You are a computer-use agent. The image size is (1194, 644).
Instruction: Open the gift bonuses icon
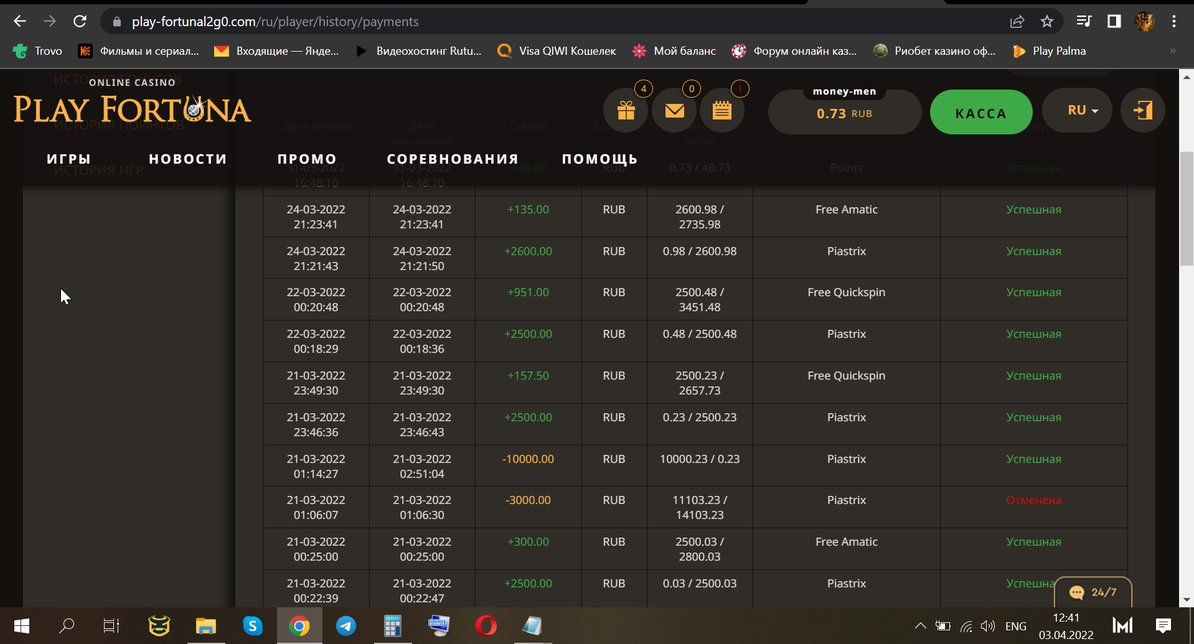pyautogui.click(x=626, y=111)
